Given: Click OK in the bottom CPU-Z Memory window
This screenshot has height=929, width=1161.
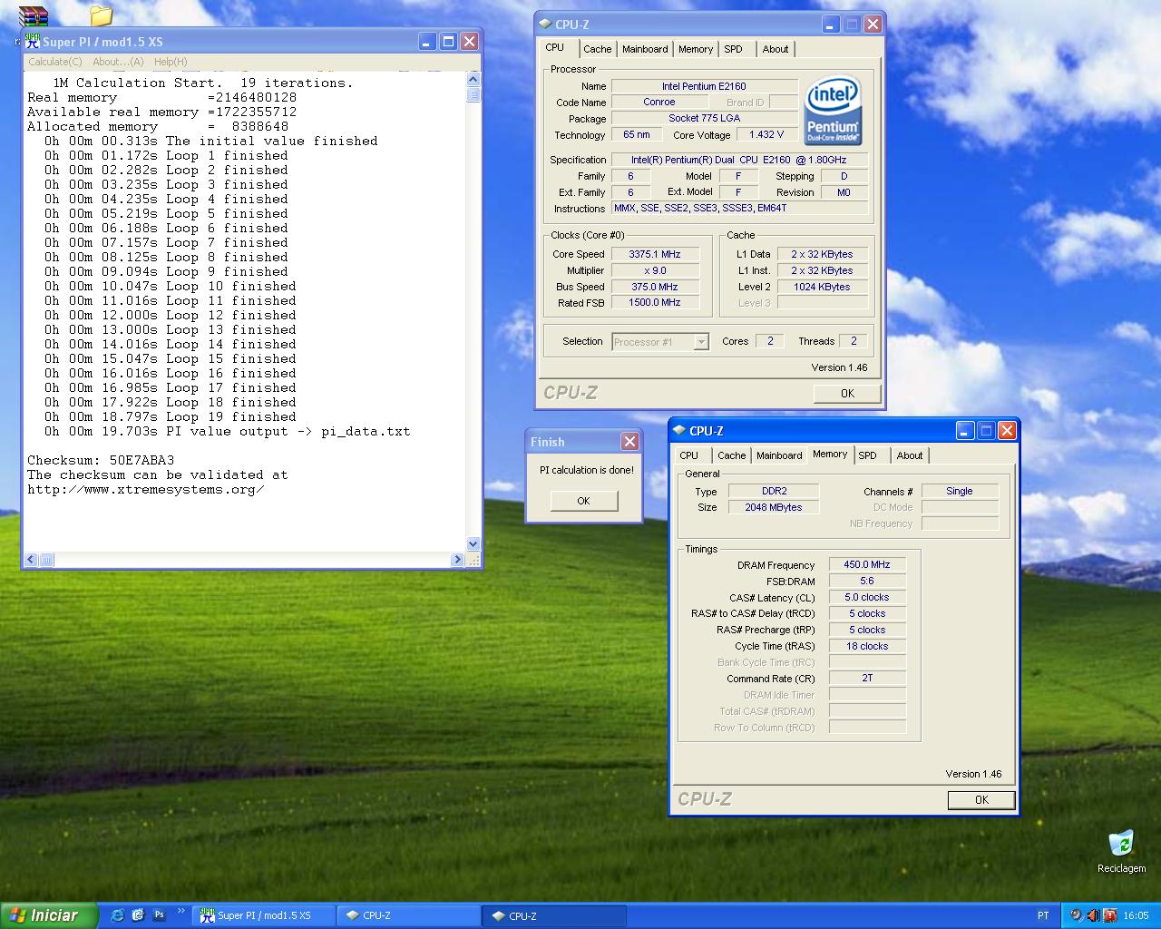Looking at the screenshot, I should click(981, 799).
